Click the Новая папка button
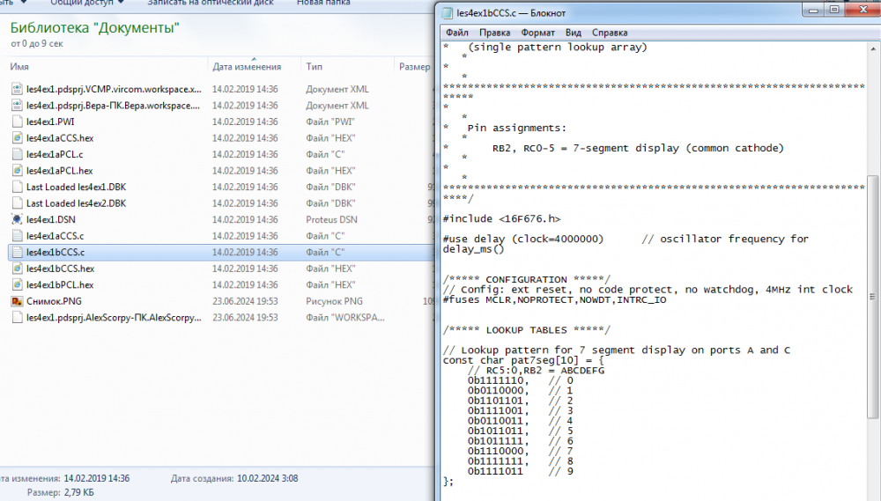The height and width of the screenshot is (501, 881). pos(322,3)
